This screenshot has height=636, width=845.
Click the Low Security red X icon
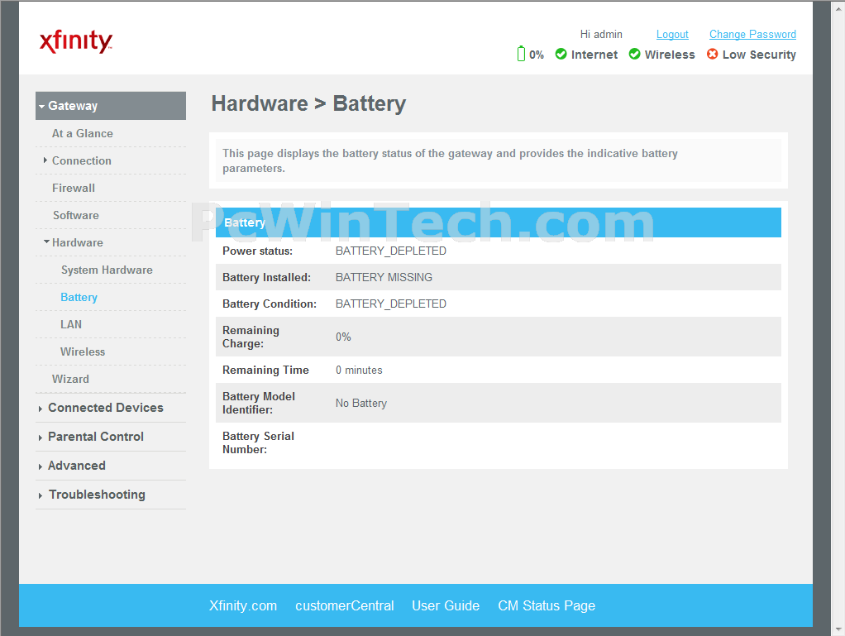(712, 54)
